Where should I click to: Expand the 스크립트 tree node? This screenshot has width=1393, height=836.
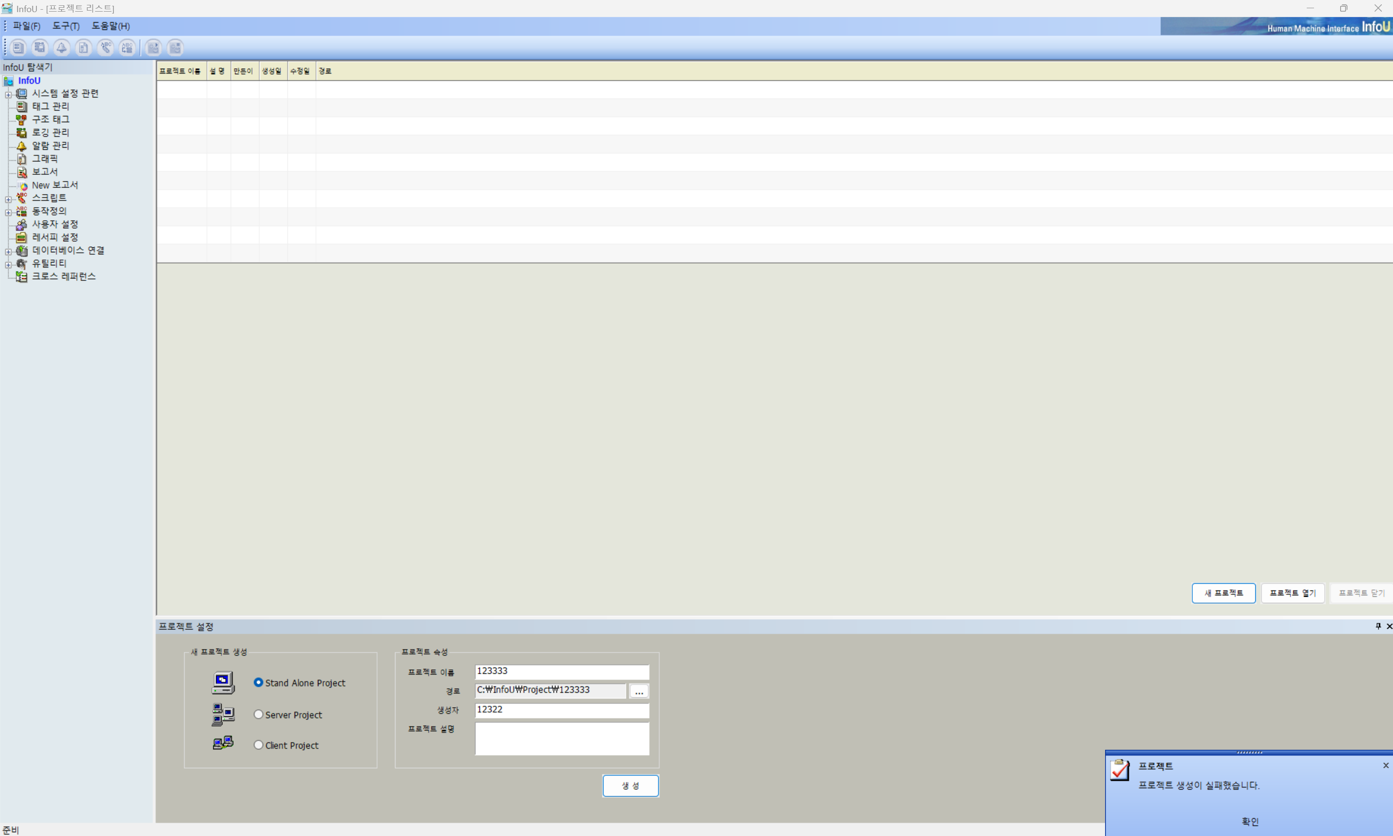[8, 200]
